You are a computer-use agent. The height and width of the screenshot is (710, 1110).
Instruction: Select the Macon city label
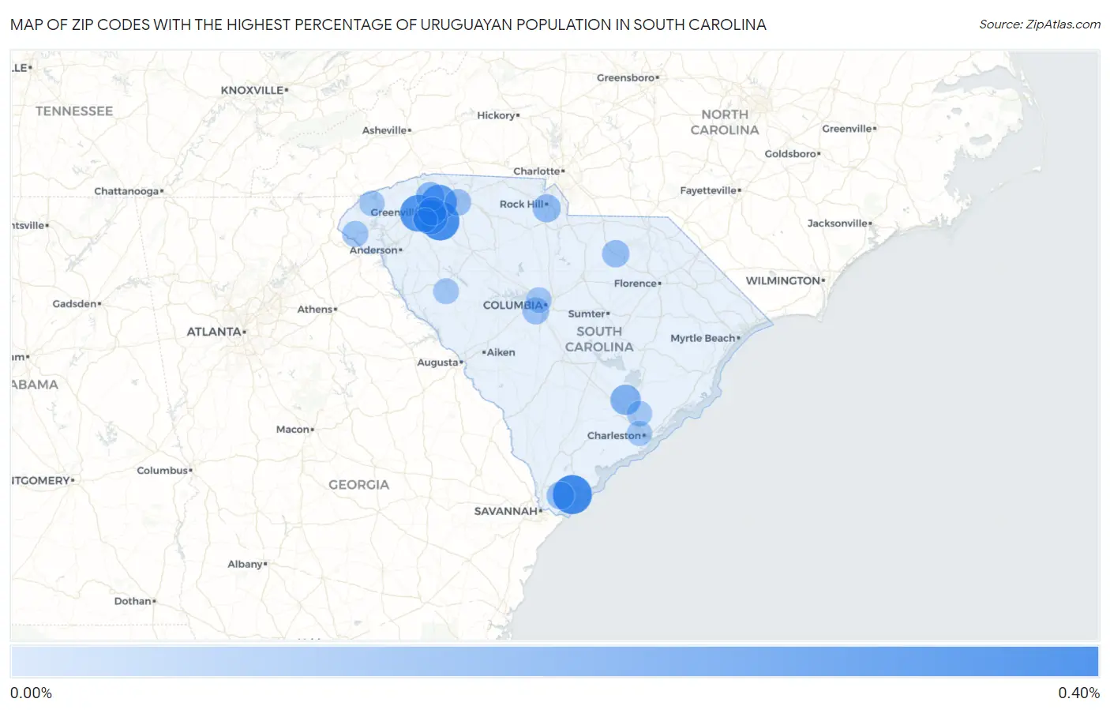pos(294,430)
